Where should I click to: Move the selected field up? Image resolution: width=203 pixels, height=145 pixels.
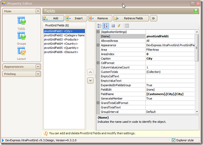(x=90, y=72)
